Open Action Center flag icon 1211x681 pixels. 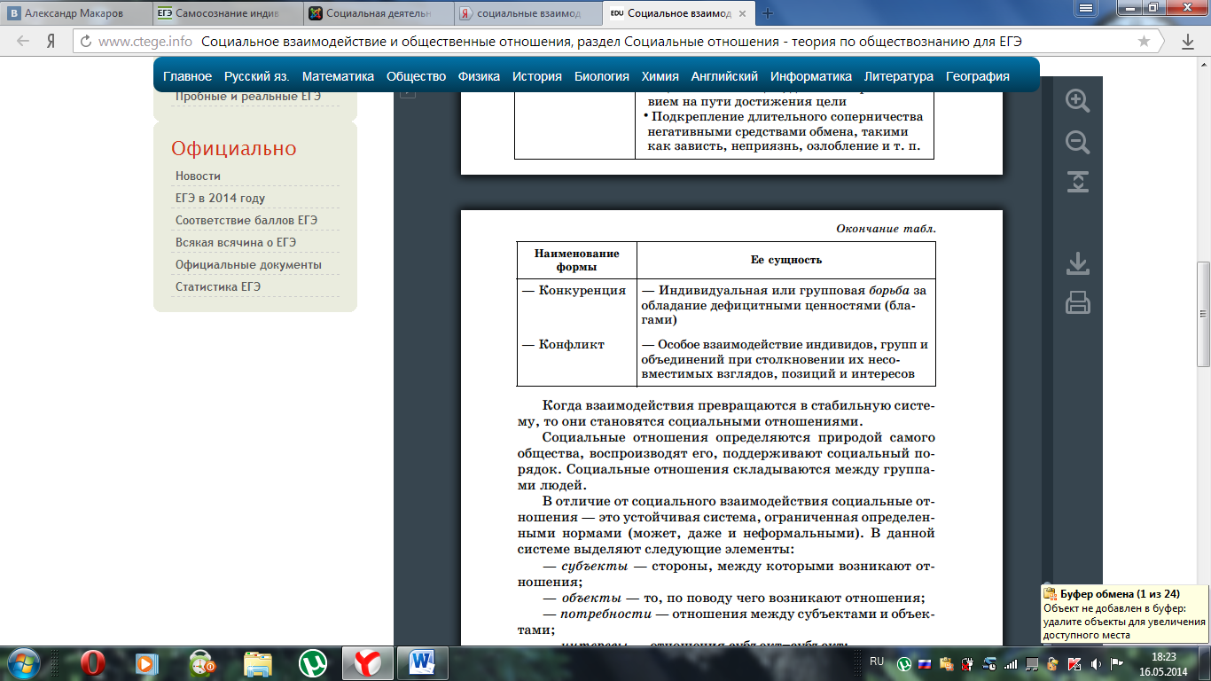[x=1116, y=662]
